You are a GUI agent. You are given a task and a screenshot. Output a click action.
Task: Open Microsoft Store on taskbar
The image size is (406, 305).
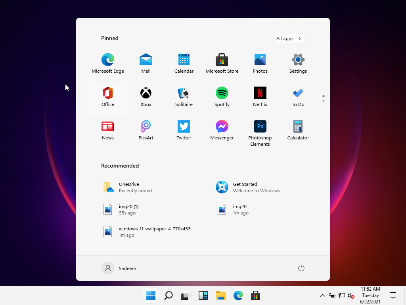click(256, 295)
